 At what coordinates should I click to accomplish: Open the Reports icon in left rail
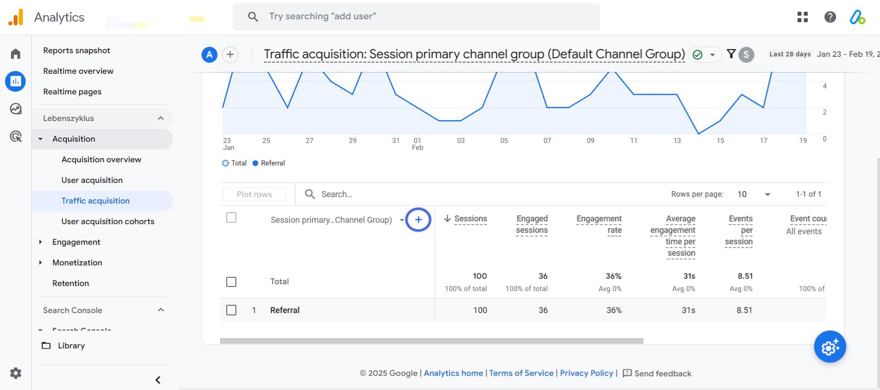point(16,81)
